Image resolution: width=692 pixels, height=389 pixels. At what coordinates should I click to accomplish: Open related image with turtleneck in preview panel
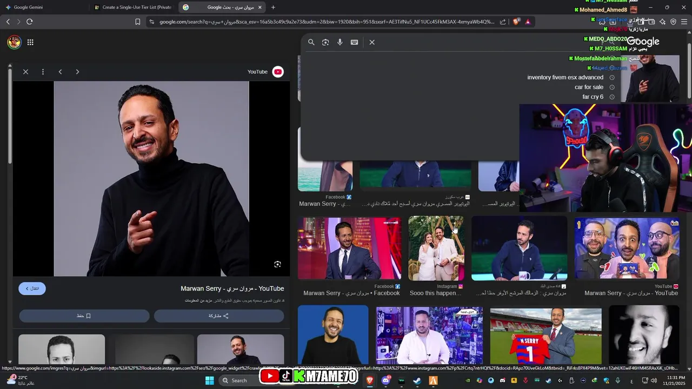(x=241, y=349)
